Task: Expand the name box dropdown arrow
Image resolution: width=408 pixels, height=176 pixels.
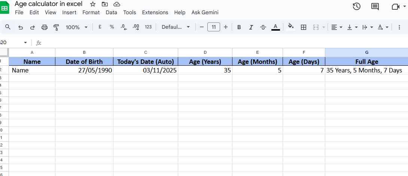Action: click(x=25, y=43)
